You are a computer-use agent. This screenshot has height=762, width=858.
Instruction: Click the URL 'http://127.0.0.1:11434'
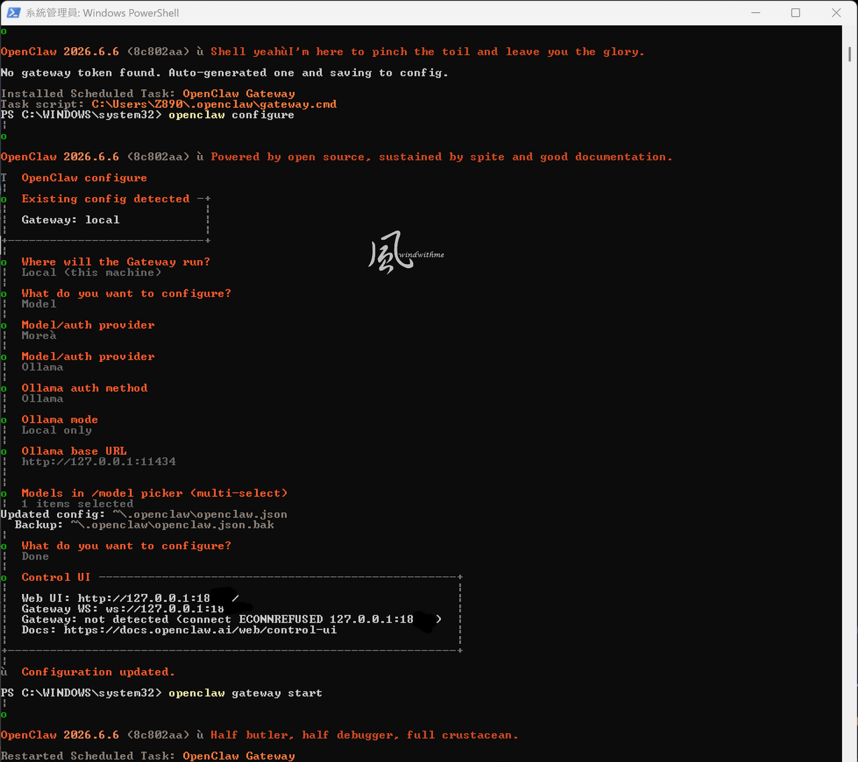[x=99, y=461]
